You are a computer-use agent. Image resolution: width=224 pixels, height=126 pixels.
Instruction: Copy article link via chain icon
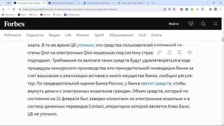[159, 52]
